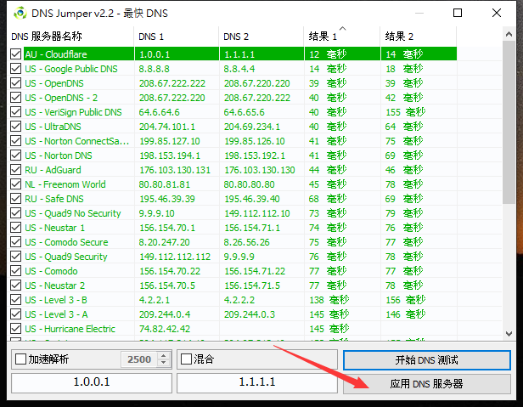Click the vertical scrollbar thumb

509,122
